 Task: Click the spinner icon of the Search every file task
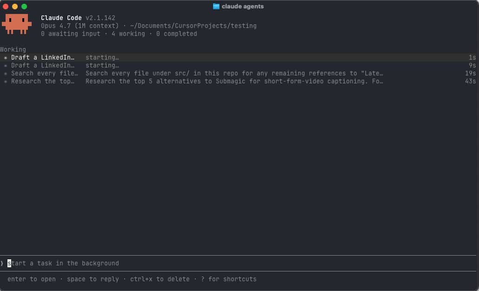(x=6, y=74)
